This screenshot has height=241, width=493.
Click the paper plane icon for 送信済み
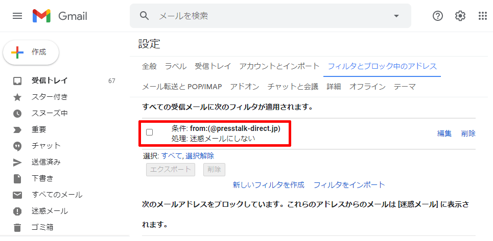point(17,163)
